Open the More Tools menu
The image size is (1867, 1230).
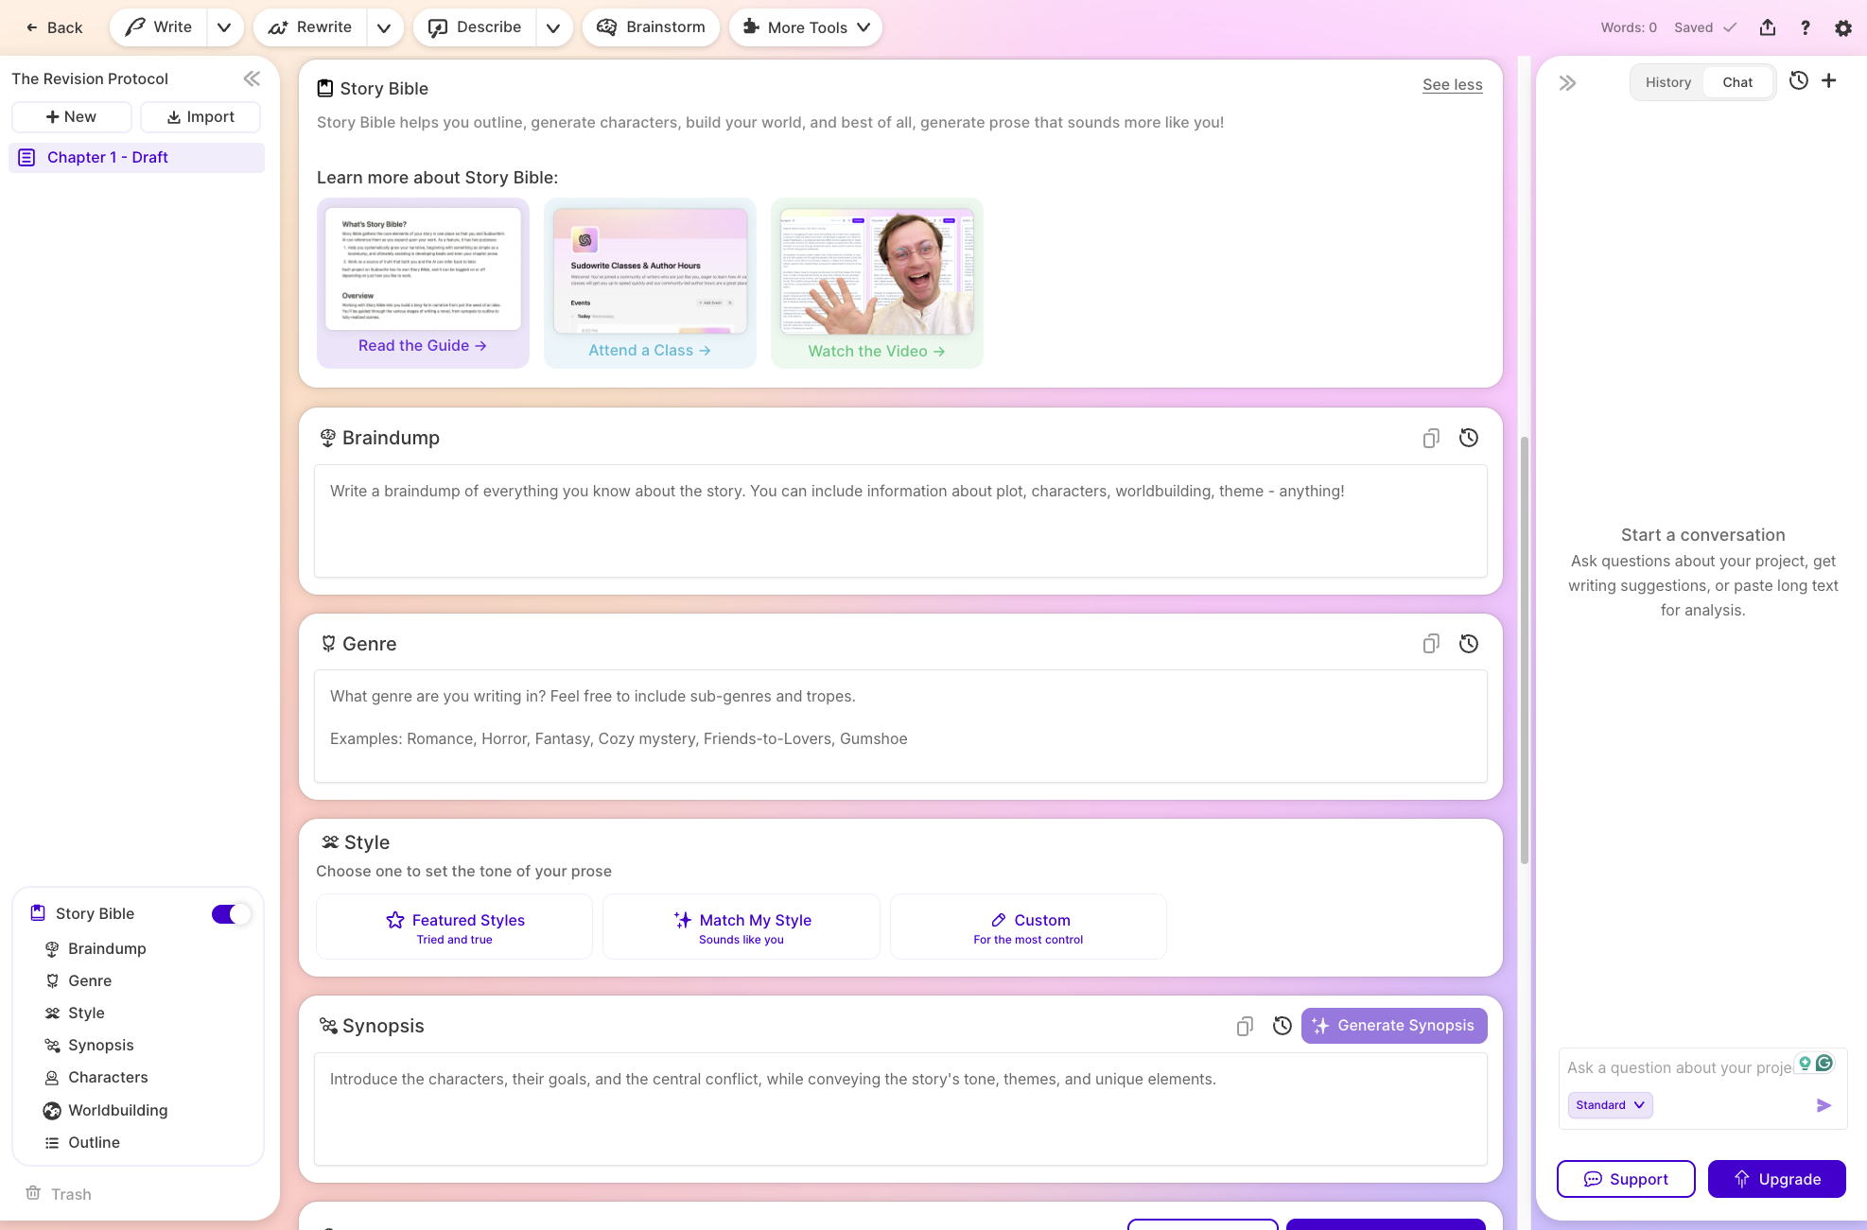805,27
